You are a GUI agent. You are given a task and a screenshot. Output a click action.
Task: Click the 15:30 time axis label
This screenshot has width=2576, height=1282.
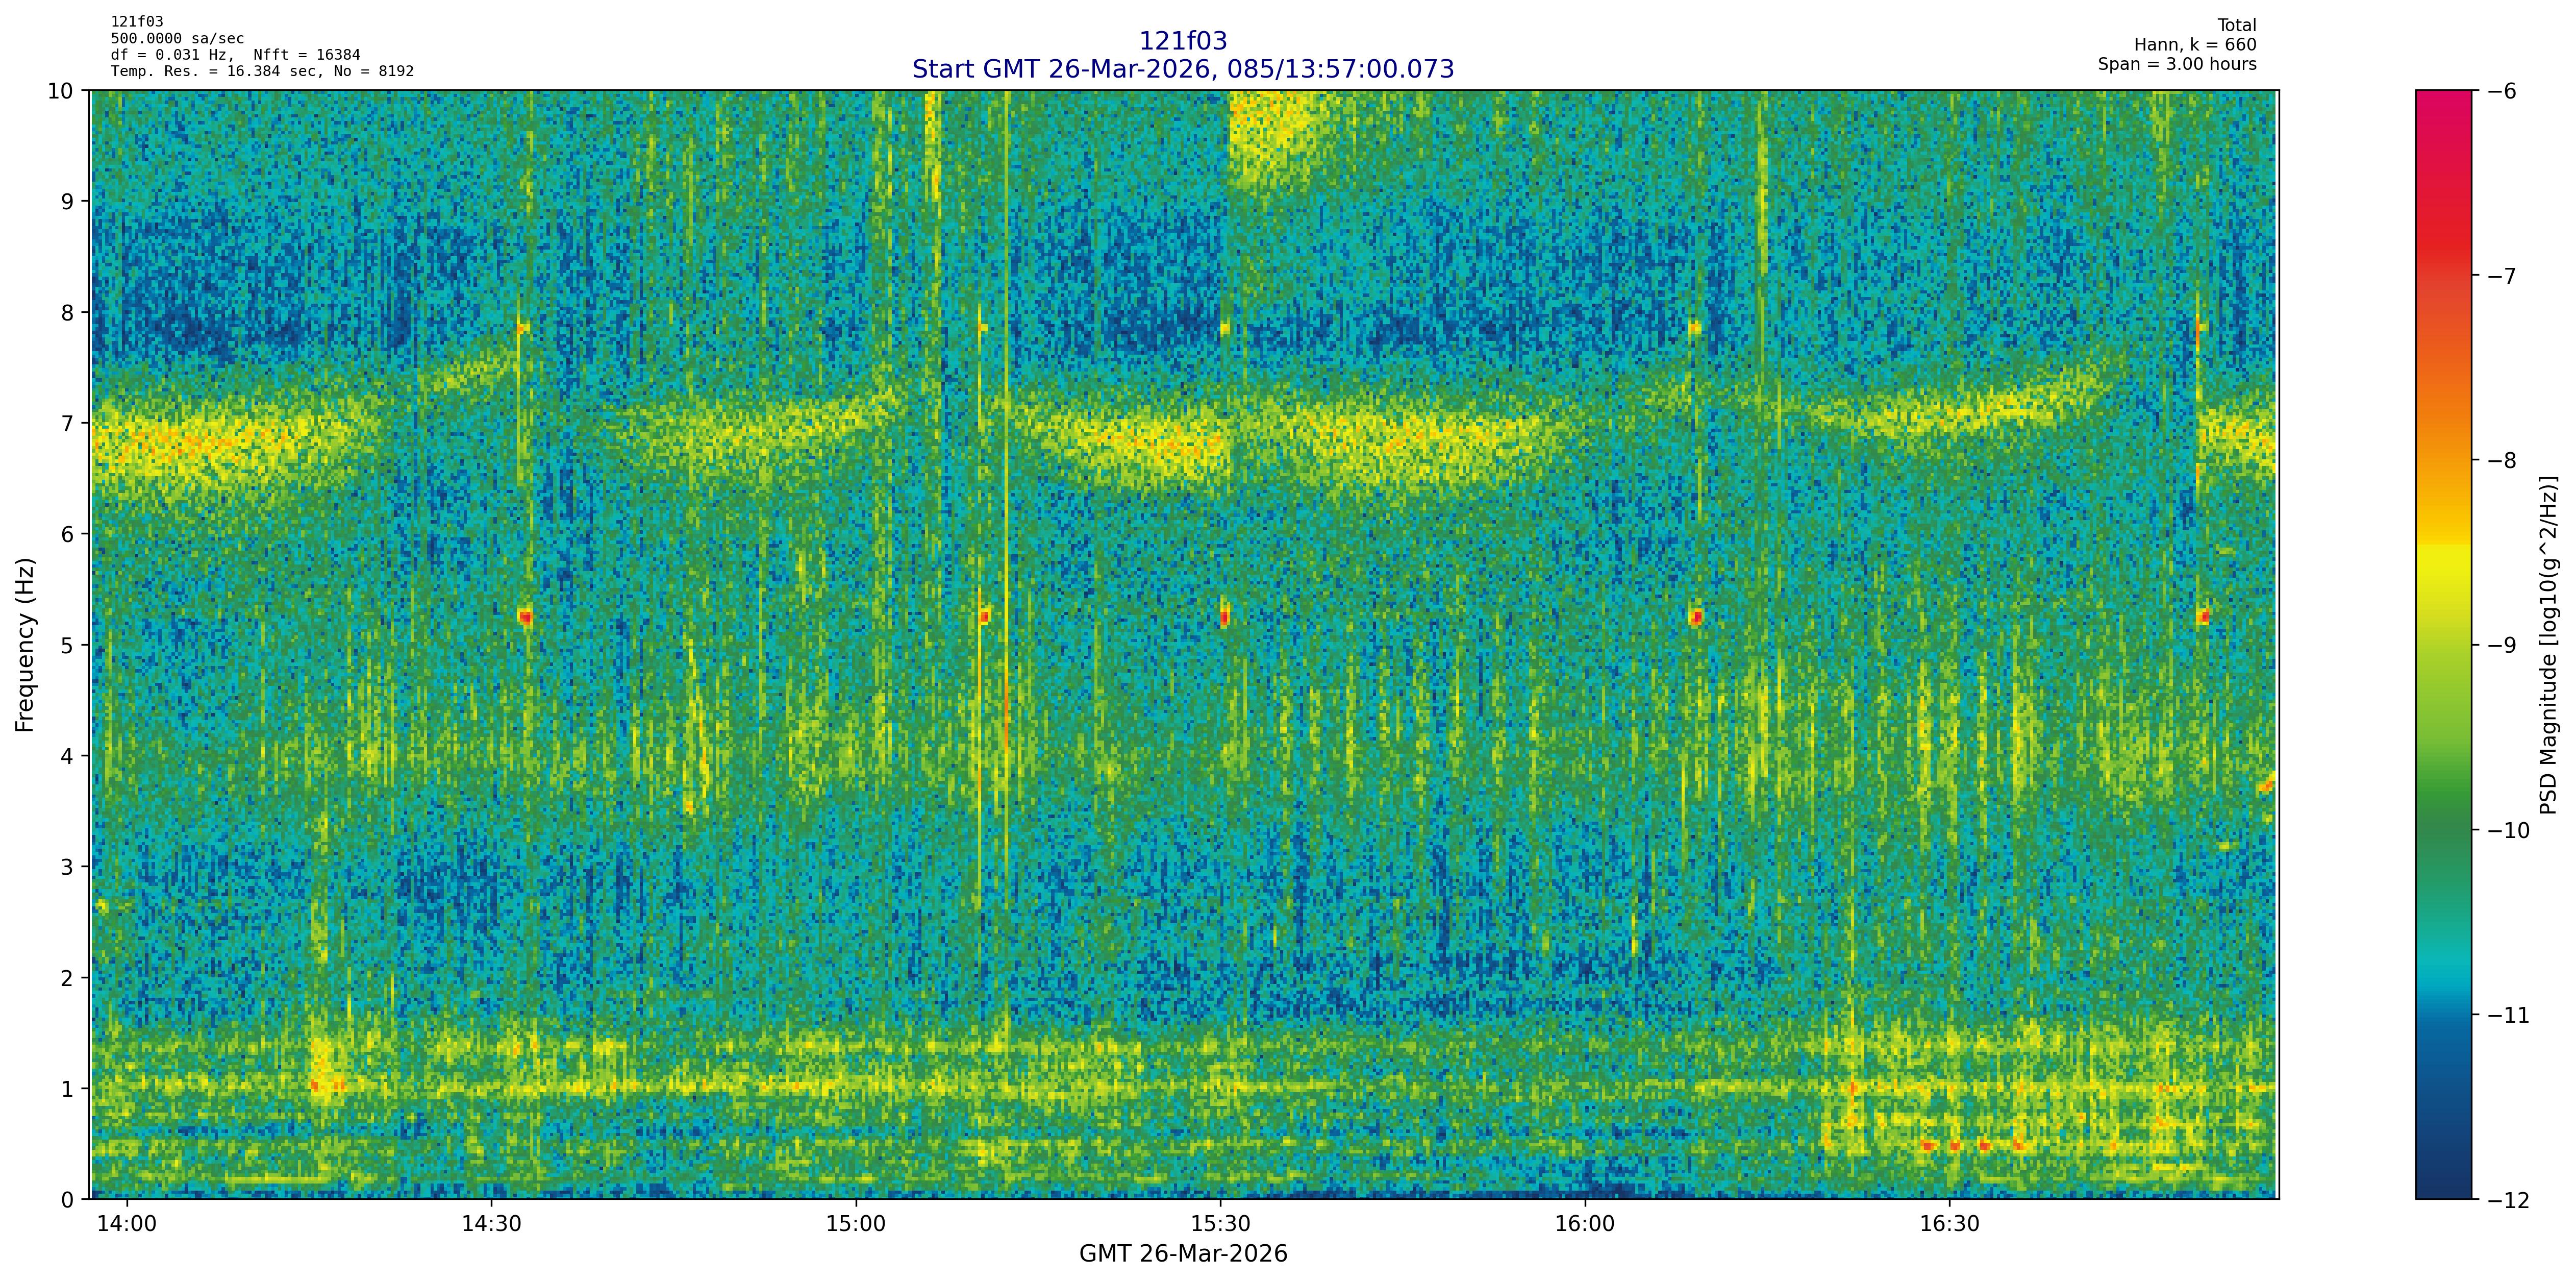tap(1221, 1224)
